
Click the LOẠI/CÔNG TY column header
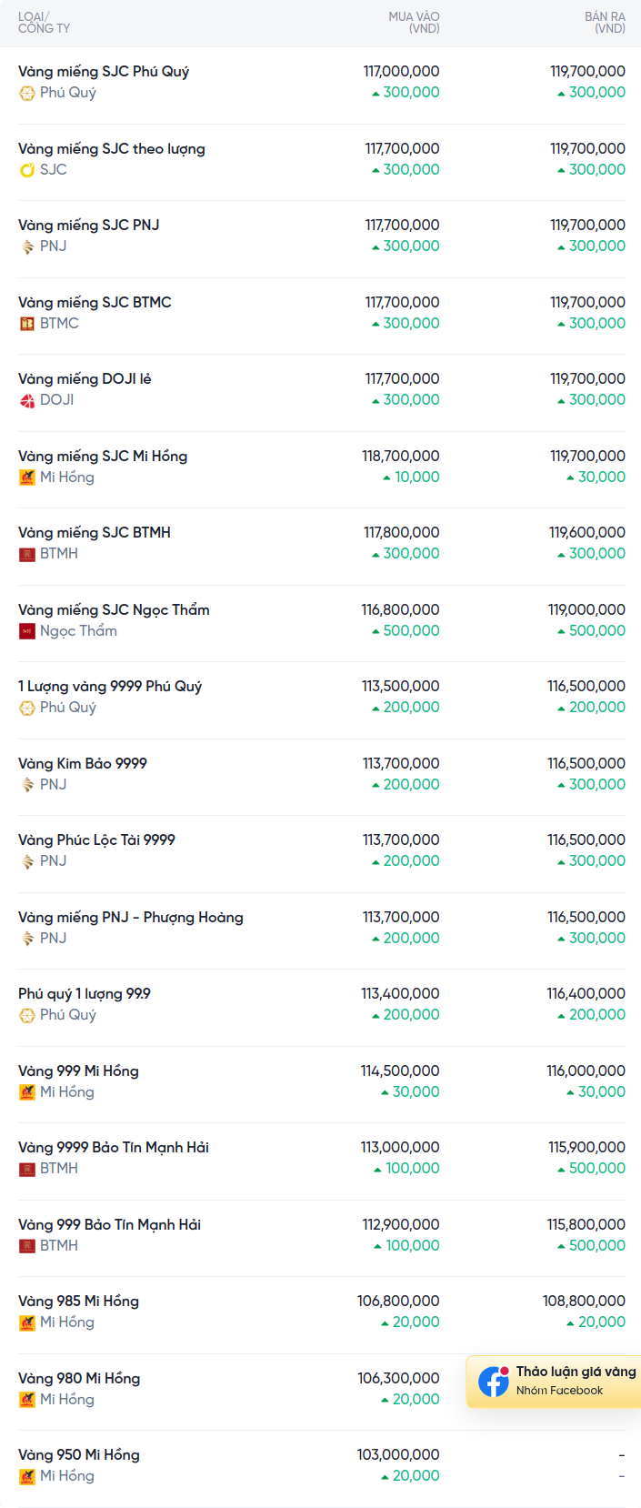click(x=44, y=23)
